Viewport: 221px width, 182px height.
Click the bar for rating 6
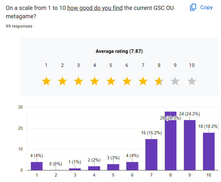pos(132,166)
